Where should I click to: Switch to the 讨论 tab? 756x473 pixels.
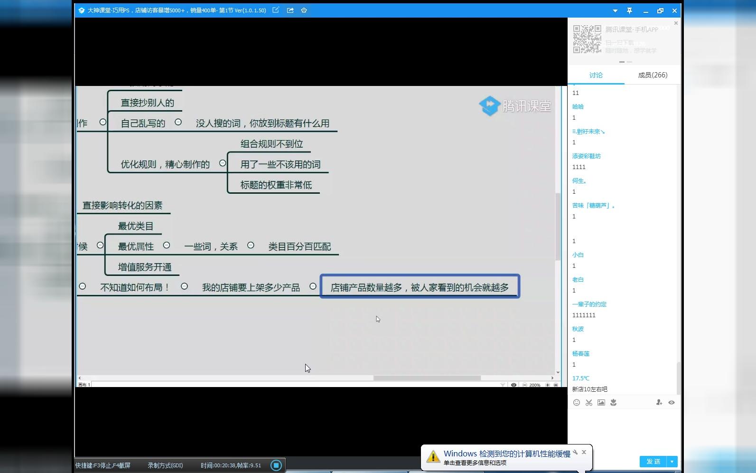coord(596,75)
